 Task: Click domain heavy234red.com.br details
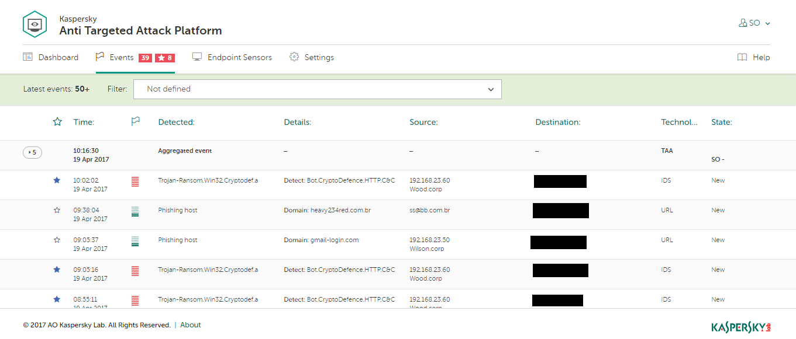pos(328,210)
